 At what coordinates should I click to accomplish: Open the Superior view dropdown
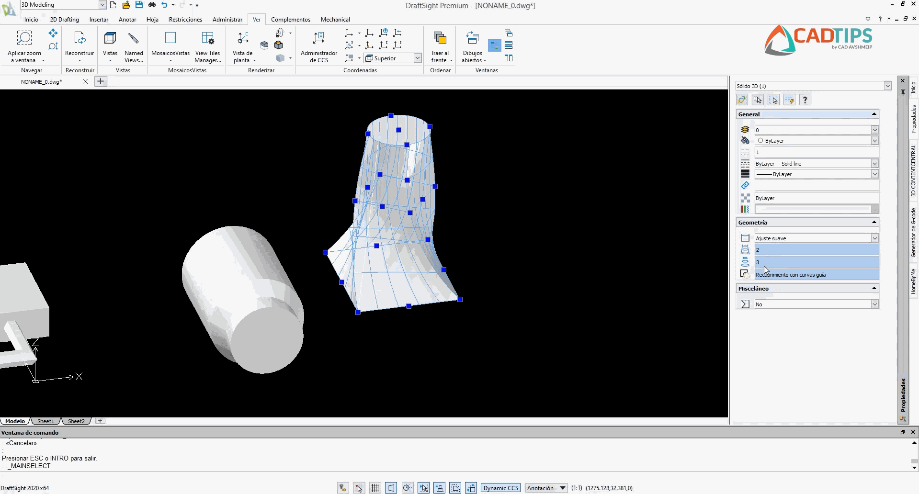coord(417,57)
